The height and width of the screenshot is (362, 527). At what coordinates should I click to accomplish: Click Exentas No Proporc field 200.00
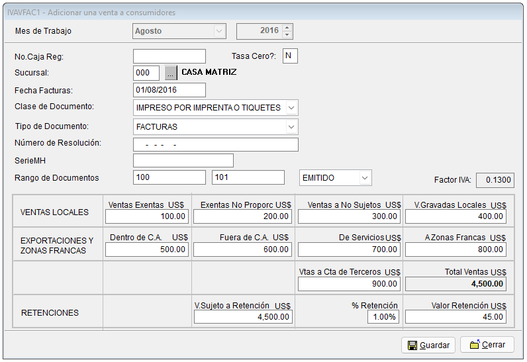243,216
